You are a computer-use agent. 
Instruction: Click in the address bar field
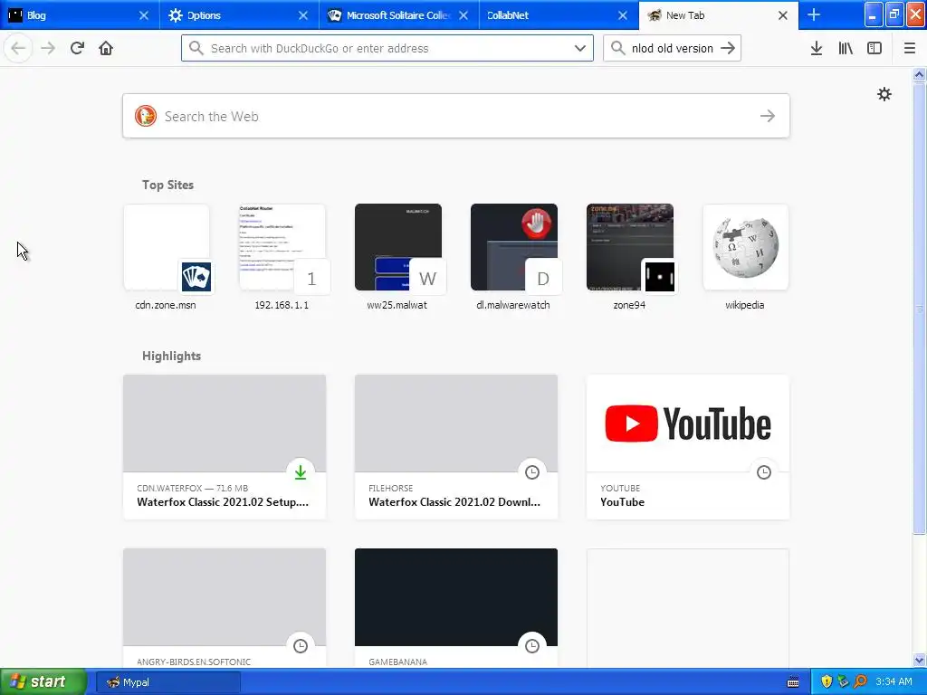[387, 48]
